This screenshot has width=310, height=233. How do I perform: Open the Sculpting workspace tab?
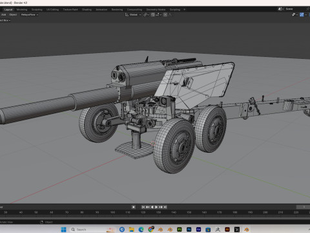(37, 10)
